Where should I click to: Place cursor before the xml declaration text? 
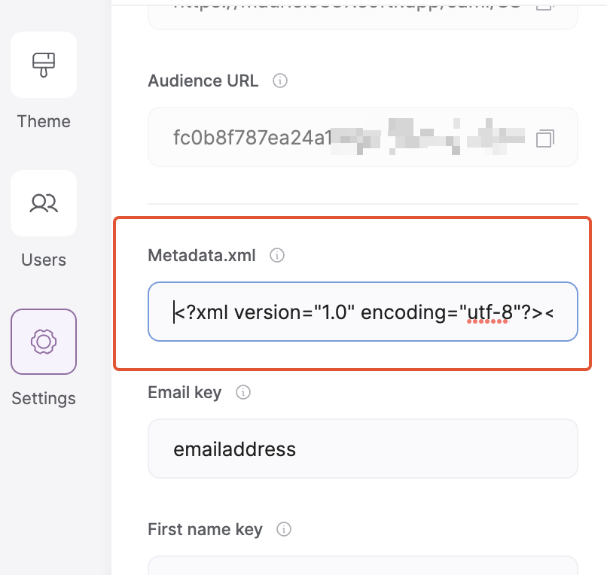175,312
